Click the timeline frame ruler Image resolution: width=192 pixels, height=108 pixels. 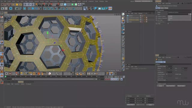[x=51, y=77]
